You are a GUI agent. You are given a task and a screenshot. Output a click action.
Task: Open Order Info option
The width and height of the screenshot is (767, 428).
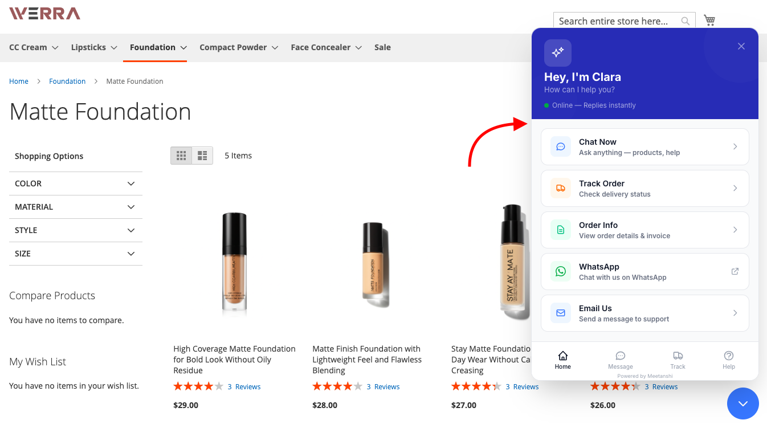coord(644,230)
